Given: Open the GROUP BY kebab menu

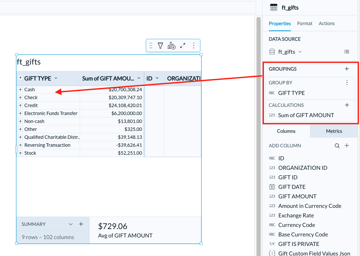Looking at the screenshot, I should coord(347,82).
